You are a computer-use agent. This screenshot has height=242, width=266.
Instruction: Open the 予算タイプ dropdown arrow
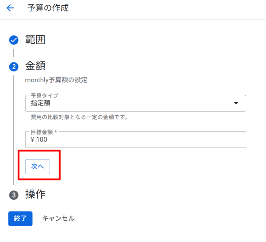click(236, 103)
